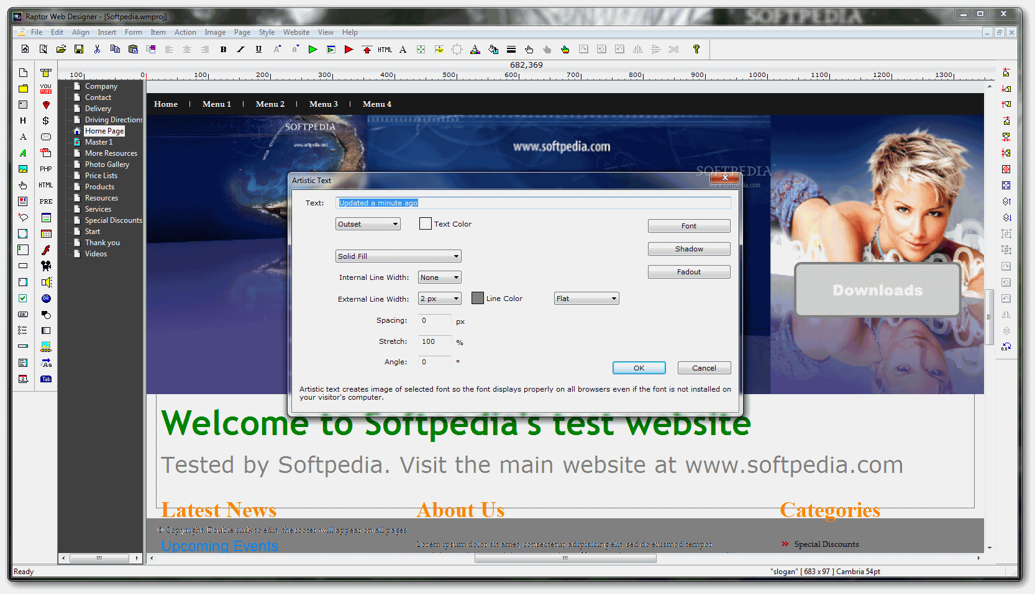Select the Contact page in tree

click(x=98, y=97)
